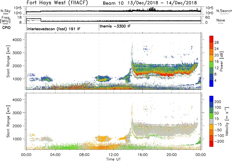Click the '12:00' time axis tick label

(113, 155)
